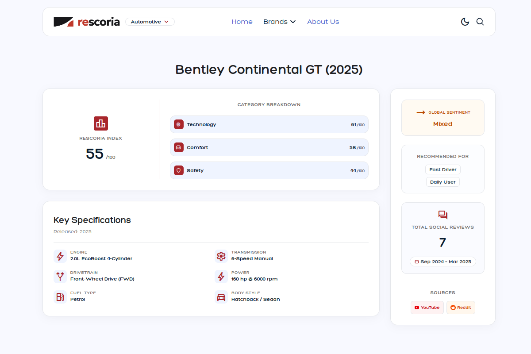Click the Hatchback / Sedan value
This screenshot has height=354, width=531.
[256, 300]
